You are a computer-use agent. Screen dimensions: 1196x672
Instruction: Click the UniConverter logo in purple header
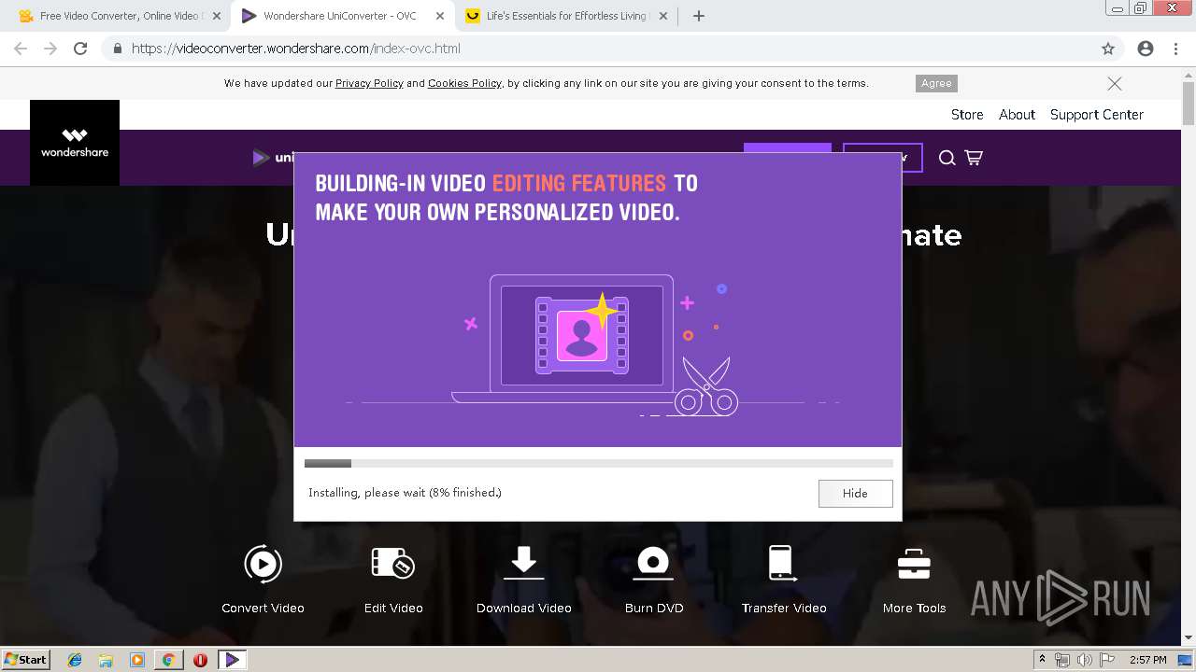273,158
